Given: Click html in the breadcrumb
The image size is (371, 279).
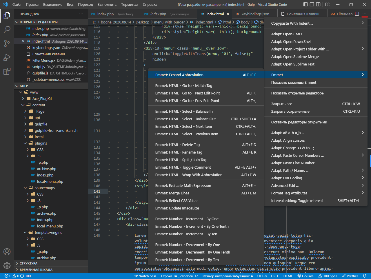Looking at the screenshot, I should [x=227, y=22].
